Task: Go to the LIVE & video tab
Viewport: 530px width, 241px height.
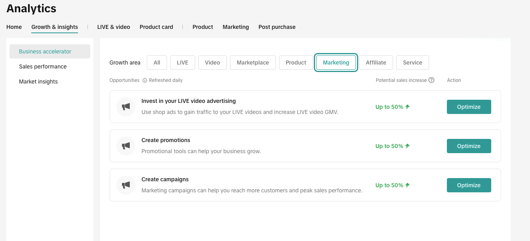Action: pos(114,27)
